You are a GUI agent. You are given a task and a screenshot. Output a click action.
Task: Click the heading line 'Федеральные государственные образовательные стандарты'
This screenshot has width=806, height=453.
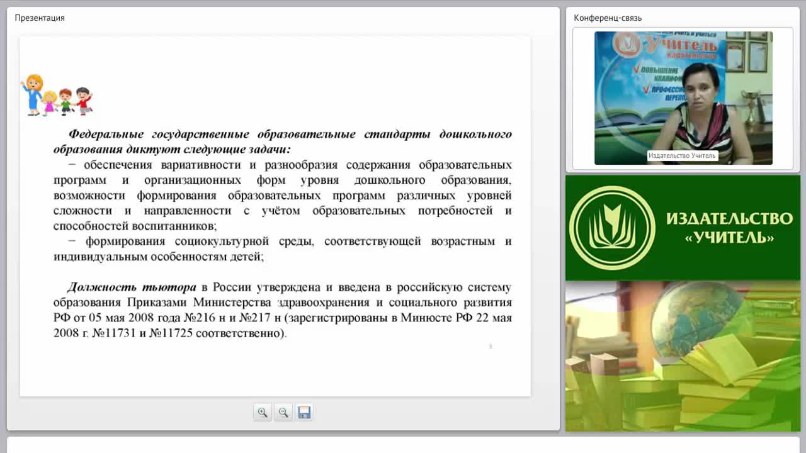pyautogui.click(x=250, y=134)
